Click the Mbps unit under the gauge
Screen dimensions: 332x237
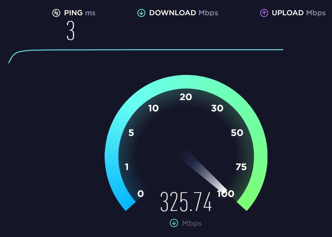click(192, 223)
